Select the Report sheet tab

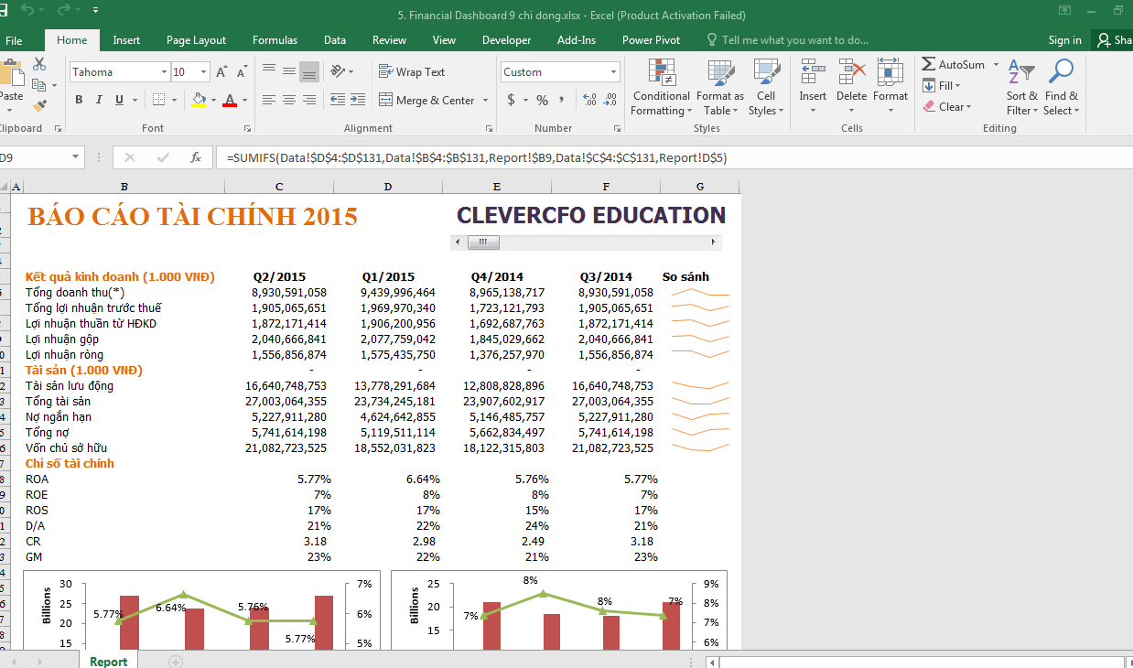pos(108,661)
